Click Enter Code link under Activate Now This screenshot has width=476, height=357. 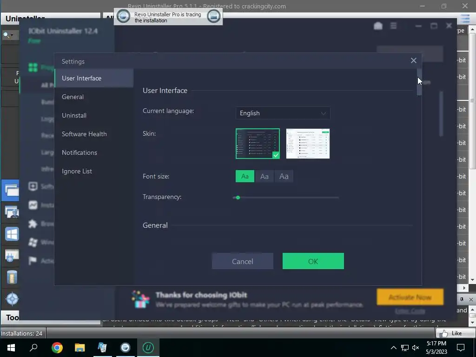(410, 311)
